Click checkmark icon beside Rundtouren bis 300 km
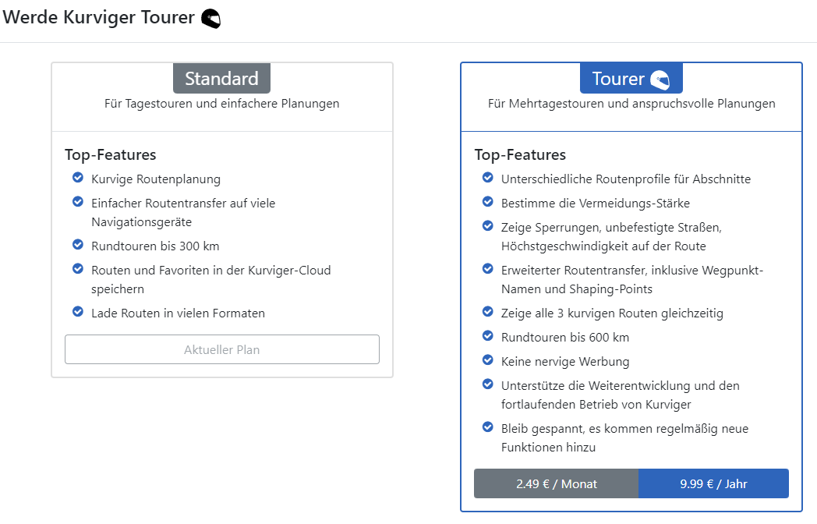Screen dimensions: 817x524 (x=78, y=246)
